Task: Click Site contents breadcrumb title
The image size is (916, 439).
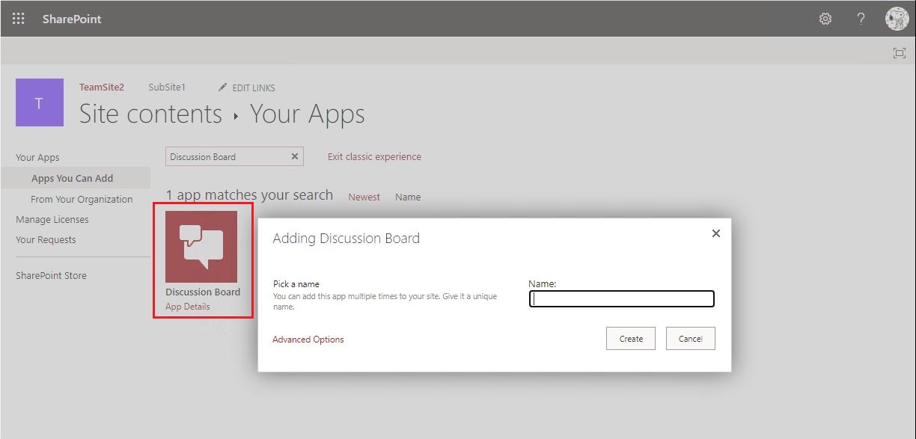Action: (x=150, y=114)
